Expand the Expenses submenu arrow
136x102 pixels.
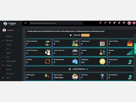click(20, 69)
